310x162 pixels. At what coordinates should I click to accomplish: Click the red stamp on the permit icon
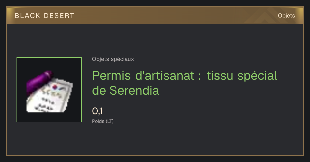(x=54, y=86)
